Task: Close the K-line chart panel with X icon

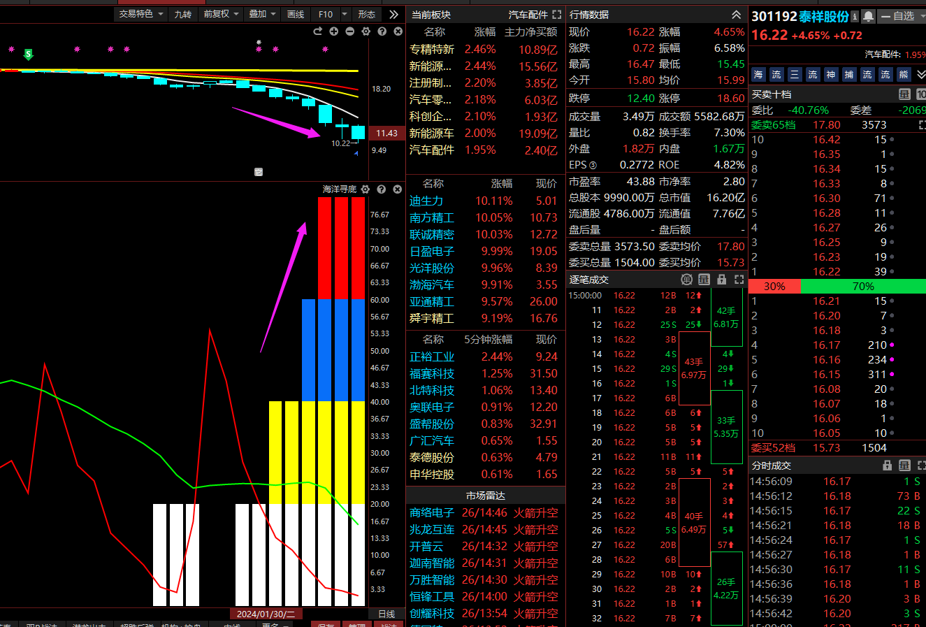Action: point(398,31)
